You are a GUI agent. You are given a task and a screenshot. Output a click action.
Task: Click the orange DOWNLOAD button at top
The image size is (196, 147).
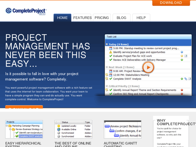[171, 3]
